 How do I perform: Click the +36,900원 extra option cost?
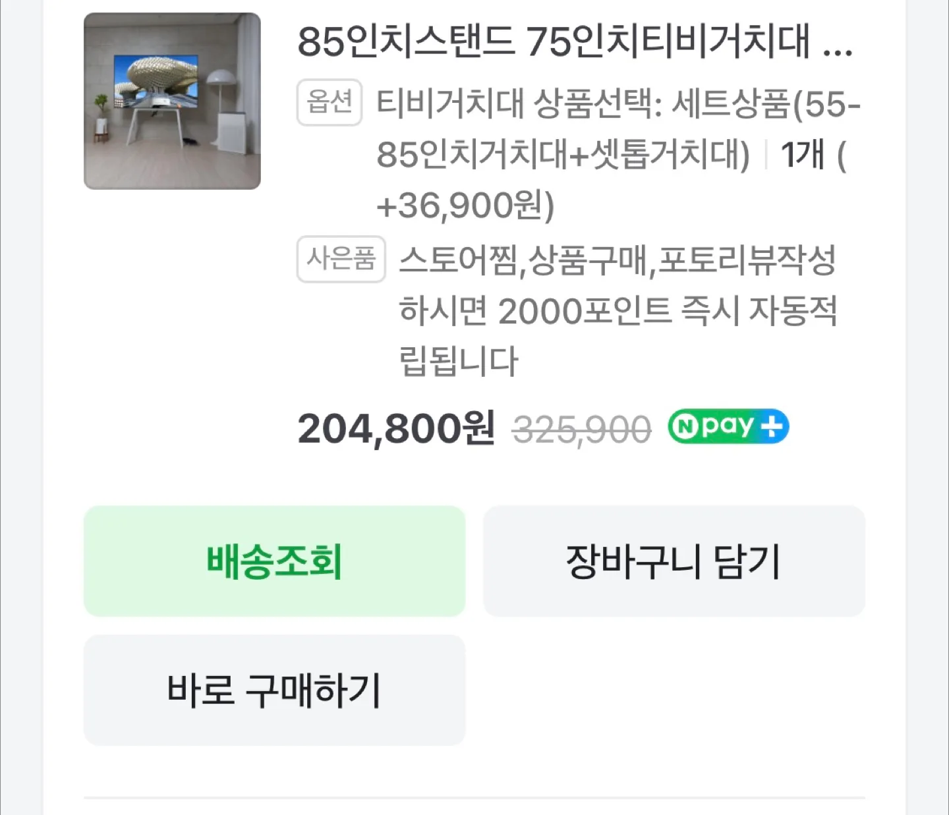click(x=465, y=206)
